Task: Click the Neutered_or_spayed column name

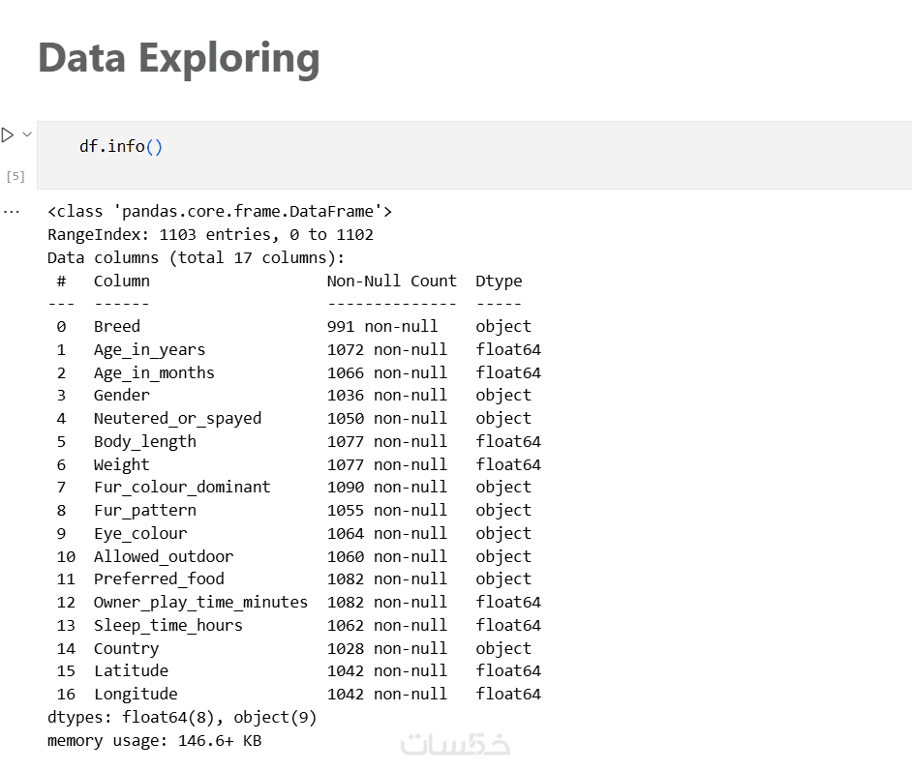Action: 177,418
